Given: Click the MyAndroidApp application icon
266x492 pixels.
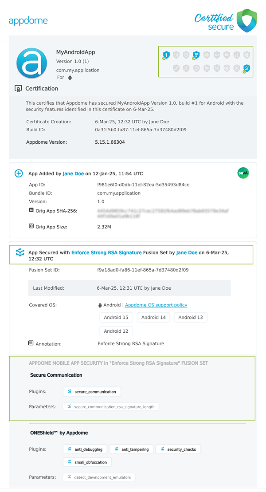Looking at the screenshot, I should [x=31, y=63].
